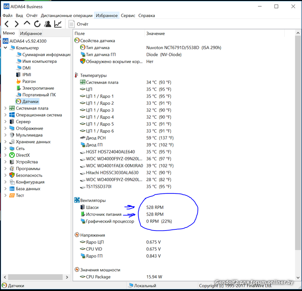Expand the Системная плата tree node
Screen dimensions: 302x291
[5, 108]
